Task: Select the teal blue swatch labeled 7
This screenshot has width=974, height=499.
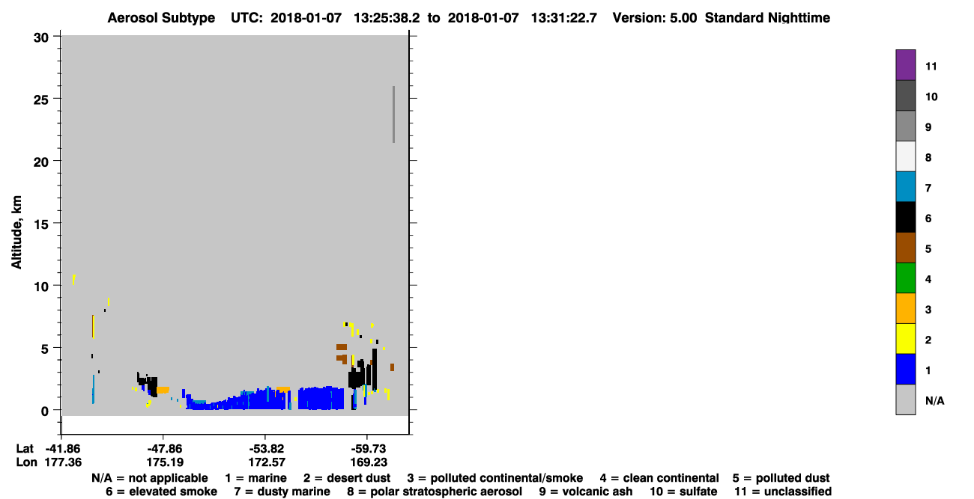Action: (x=906, y=187)
